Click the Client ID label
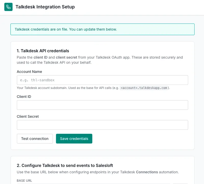Screen dimensions: 204x184 [24, 97]
